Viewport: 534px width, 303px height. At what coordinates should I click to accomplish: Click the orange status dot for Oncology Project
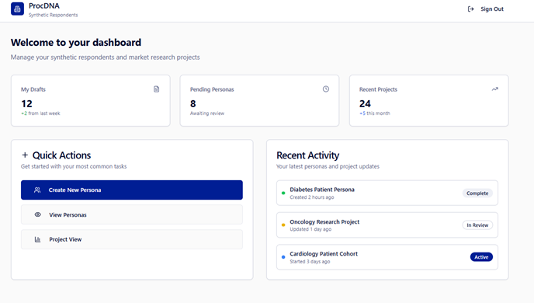[x=283, y=225]
